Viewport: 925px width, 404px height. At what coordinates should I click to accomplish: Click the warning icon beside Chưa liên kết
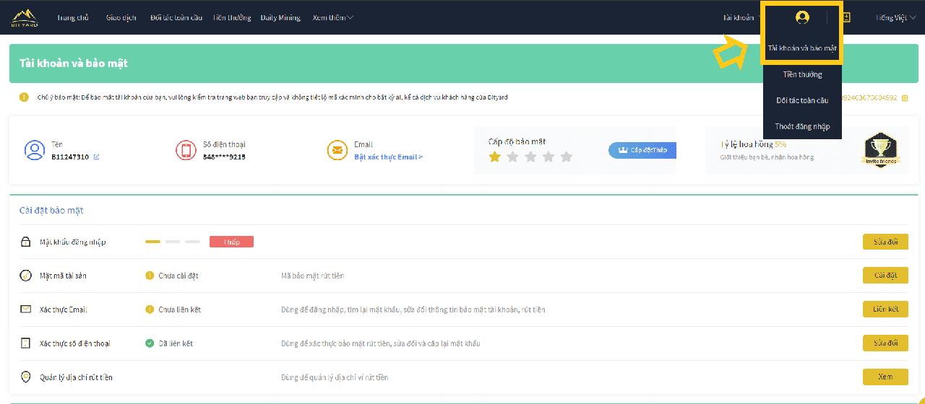pos(150,309)
